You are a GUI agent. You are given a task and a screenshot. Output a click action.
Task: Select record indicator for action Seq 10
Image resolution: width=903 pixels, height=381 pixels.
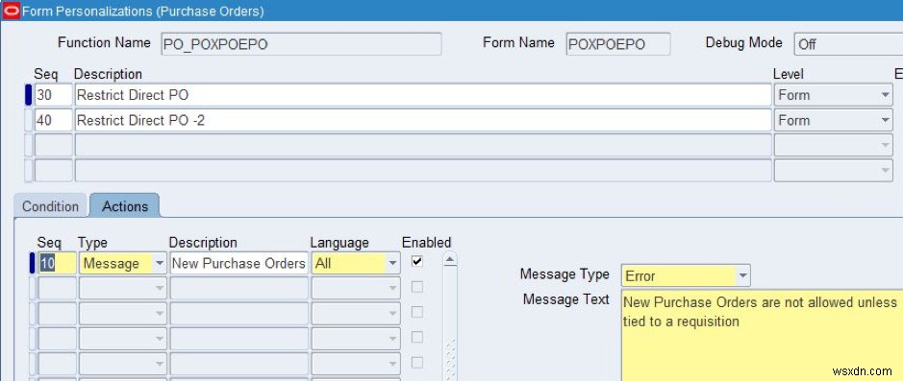point(33,264)
